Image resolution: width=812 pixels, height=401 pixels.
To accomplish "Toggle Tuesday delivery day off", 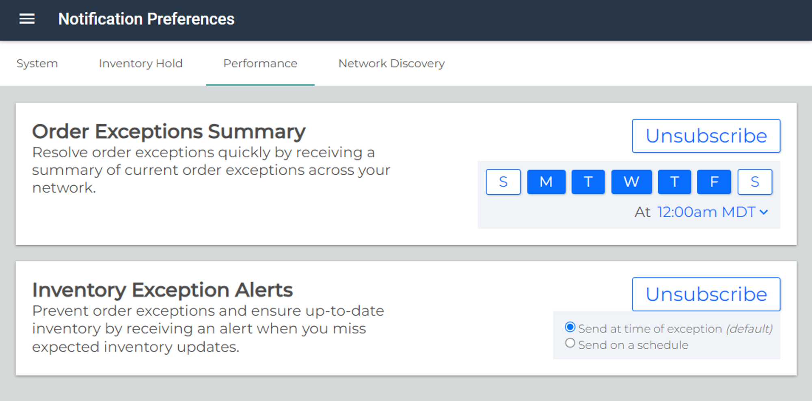I will 588,182.
